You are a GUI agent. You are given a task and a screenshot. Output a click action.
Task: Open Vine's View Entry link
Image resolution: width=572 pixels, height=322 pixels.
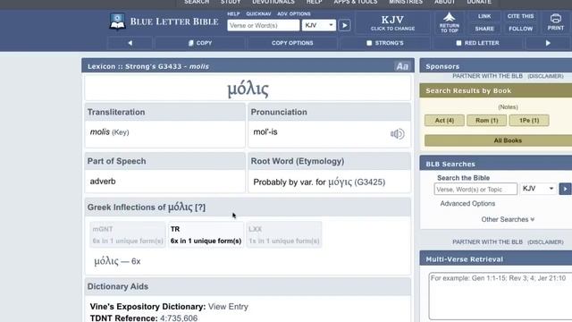[x=228, y=307]
